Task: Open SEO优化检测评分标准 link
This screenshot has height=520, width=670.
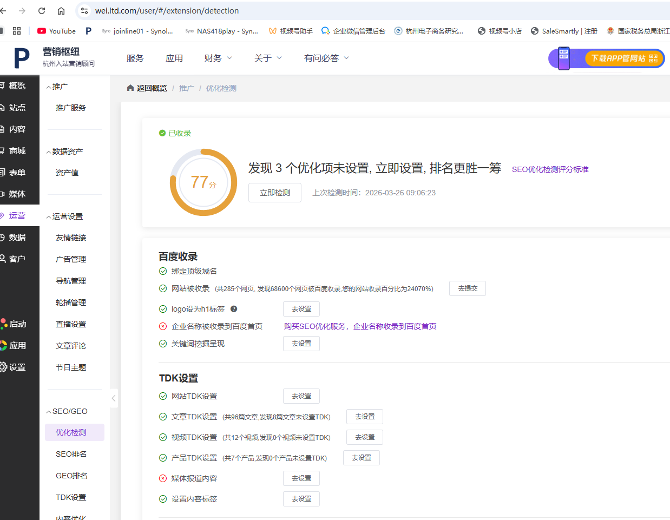Action: 550,169
